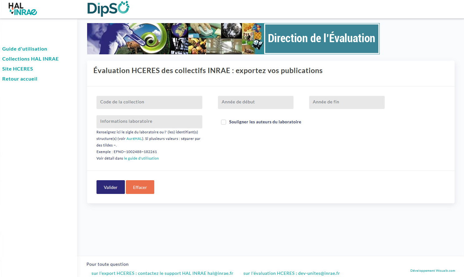Viewport: 464px width, 277px height.
Task: Focus the Code de la collection field
Action: tap(149, 102)
